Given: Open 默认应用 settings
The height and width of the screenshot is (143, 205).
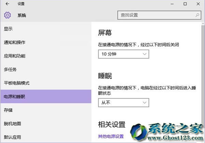Looking at the screenshot, I should click(12, 137).
